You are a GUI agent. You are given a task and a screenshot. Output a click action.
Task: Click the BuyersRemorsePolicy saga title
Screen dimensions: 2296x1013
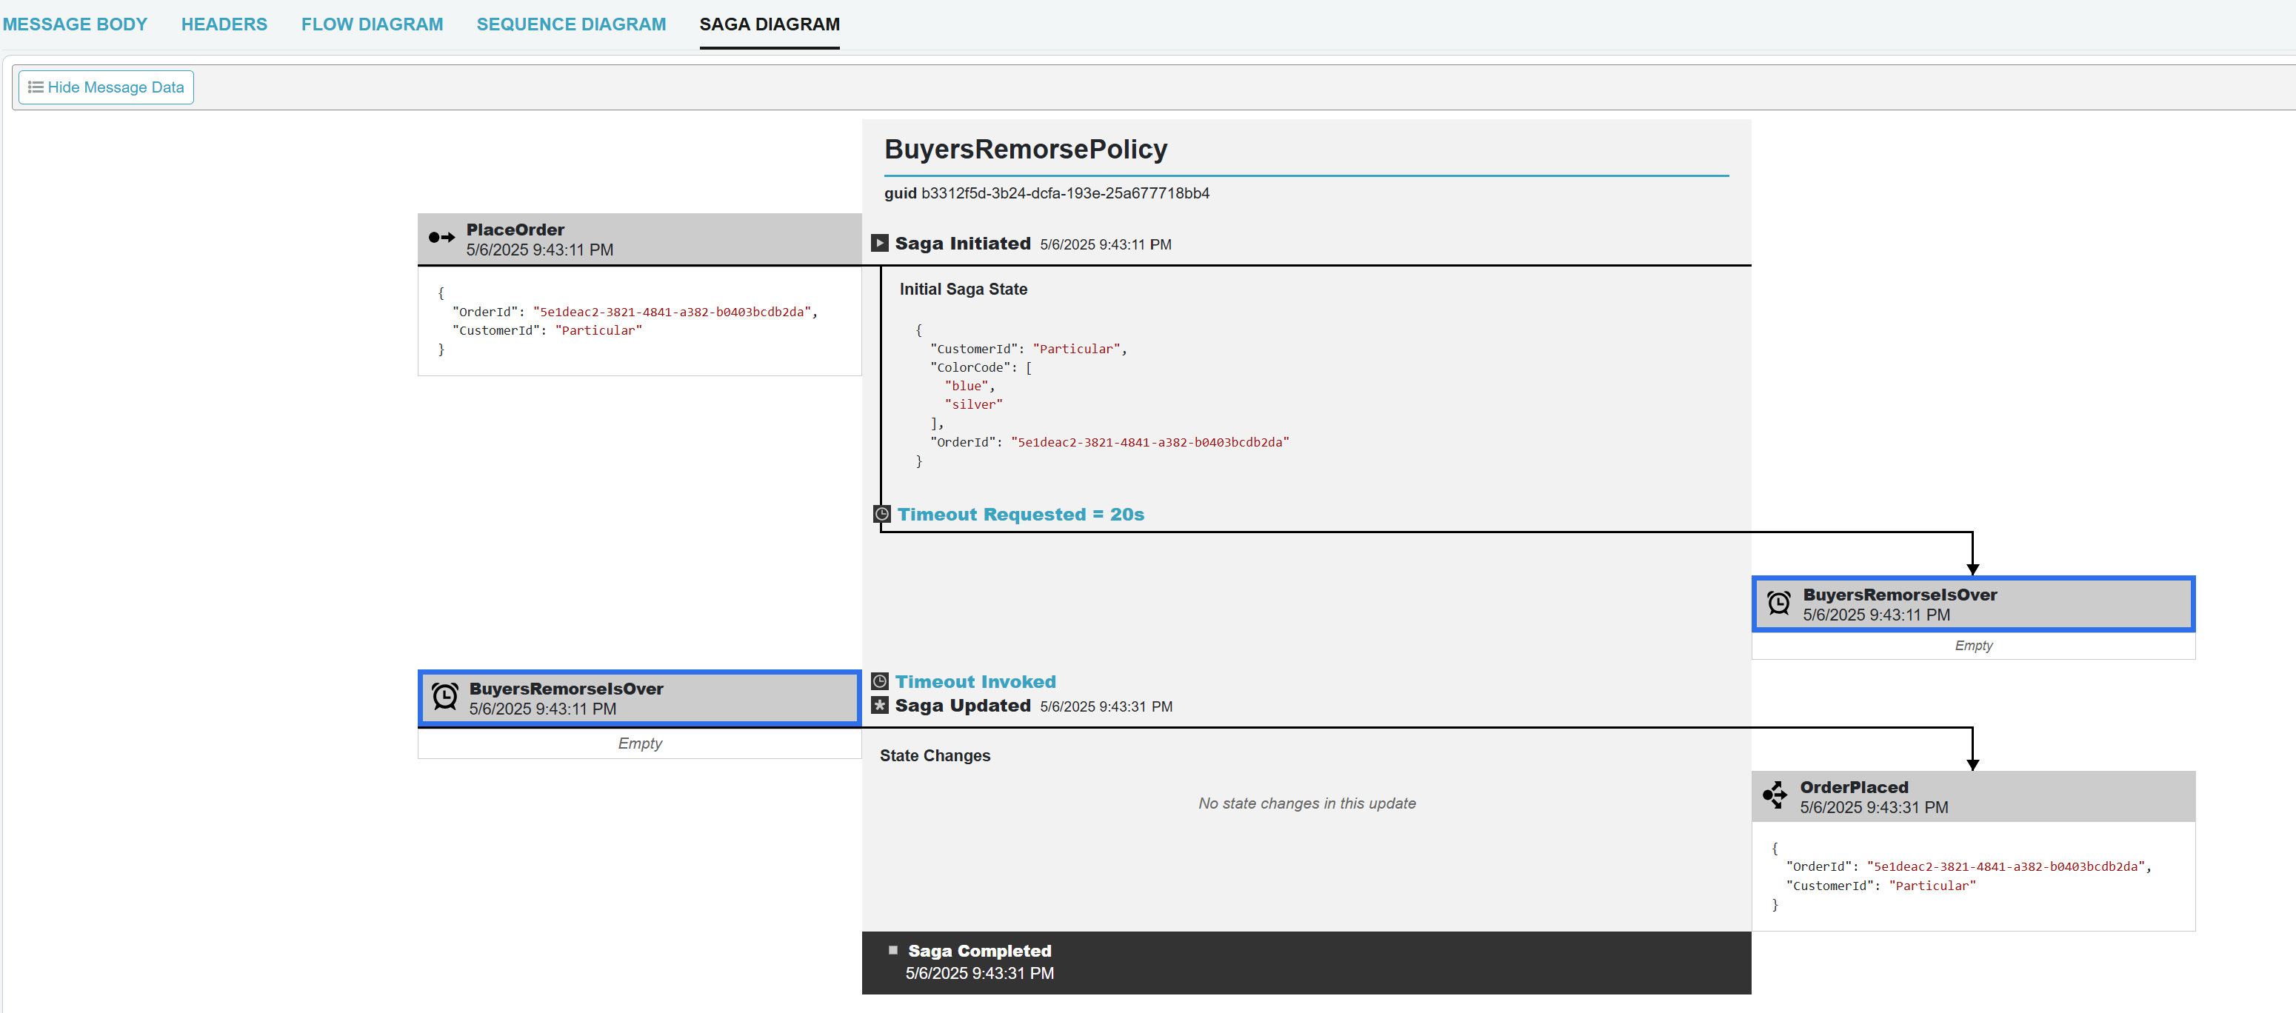pyautogui.click(x=1025, y=149)
